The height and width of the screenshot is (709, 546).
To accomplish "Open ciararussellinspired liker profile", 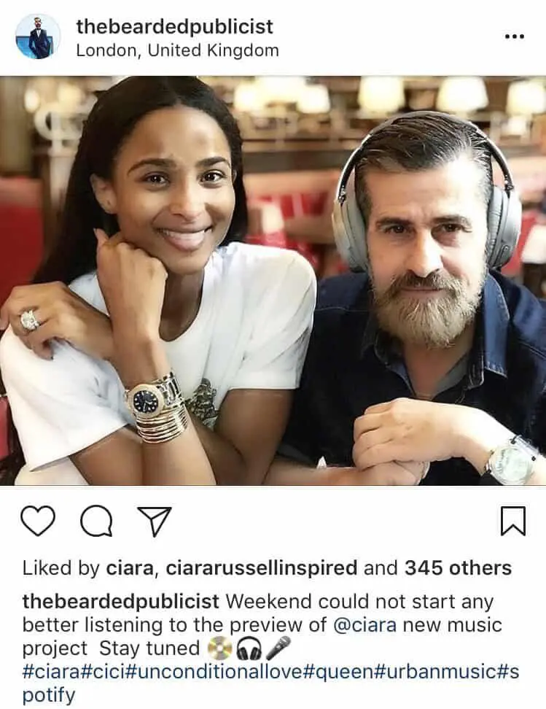I will pyautogui.click(x=261, y=568).
